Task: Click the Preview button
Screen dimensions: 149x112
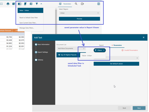Action: (80, 19)
